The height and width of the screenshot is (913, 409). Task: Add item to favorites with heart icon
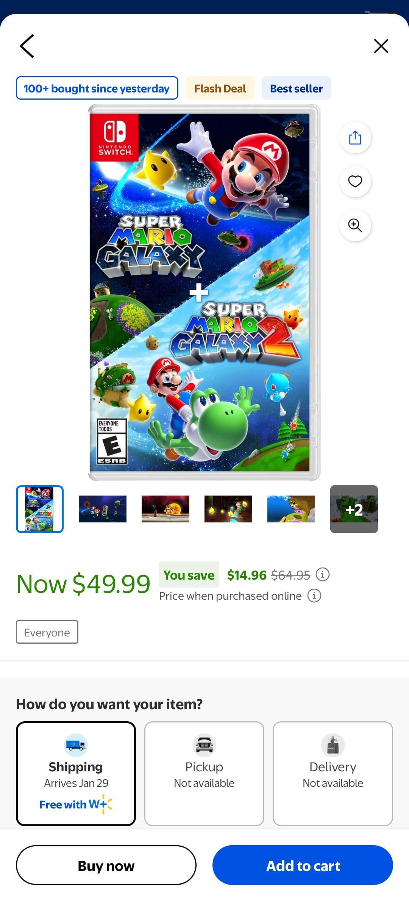click(355, 181)
